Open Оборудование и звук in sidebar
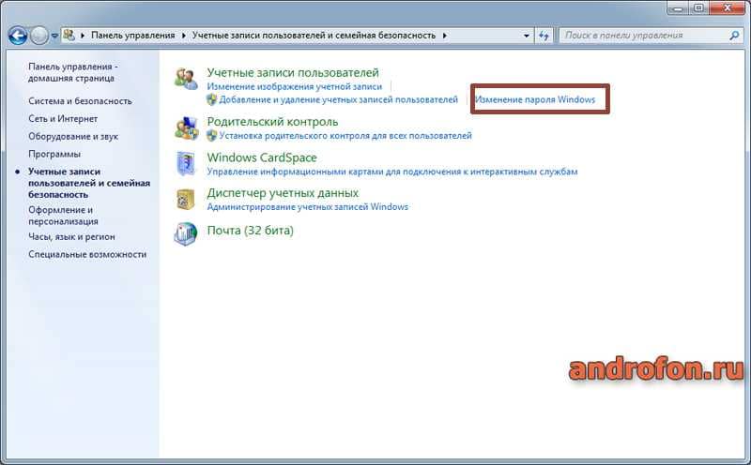The height and width of the screenshot is (465, 751). pyautogui.click(x=73, y=136)
